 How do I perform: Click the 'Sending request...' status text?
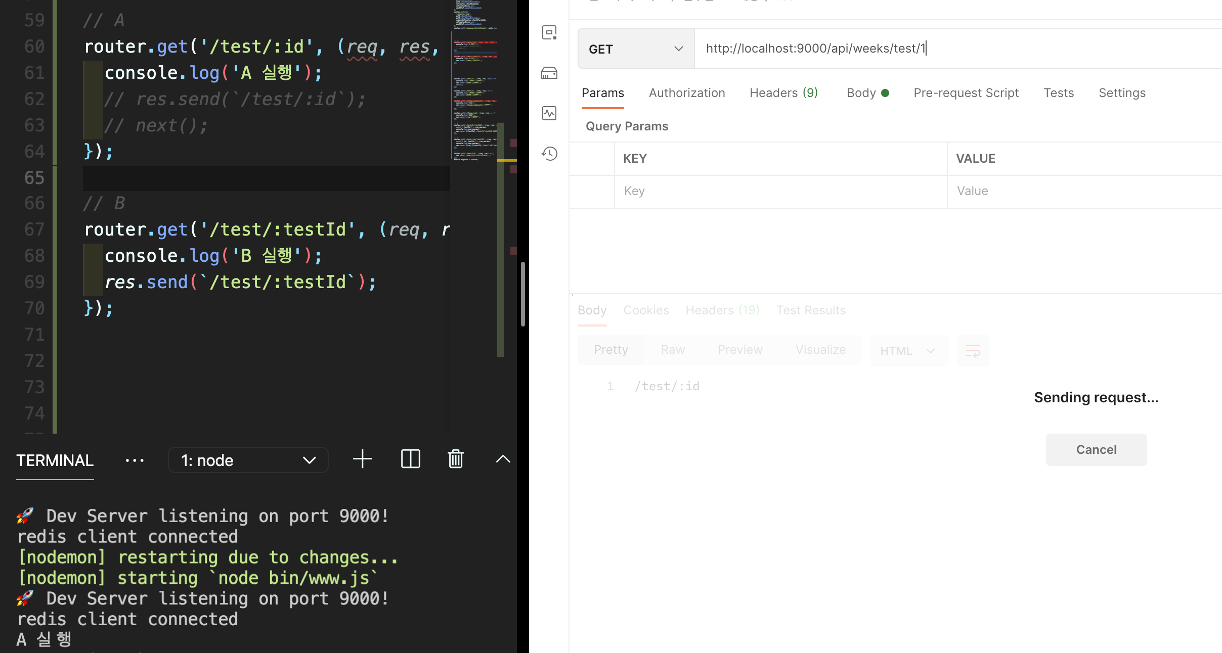1096,398
